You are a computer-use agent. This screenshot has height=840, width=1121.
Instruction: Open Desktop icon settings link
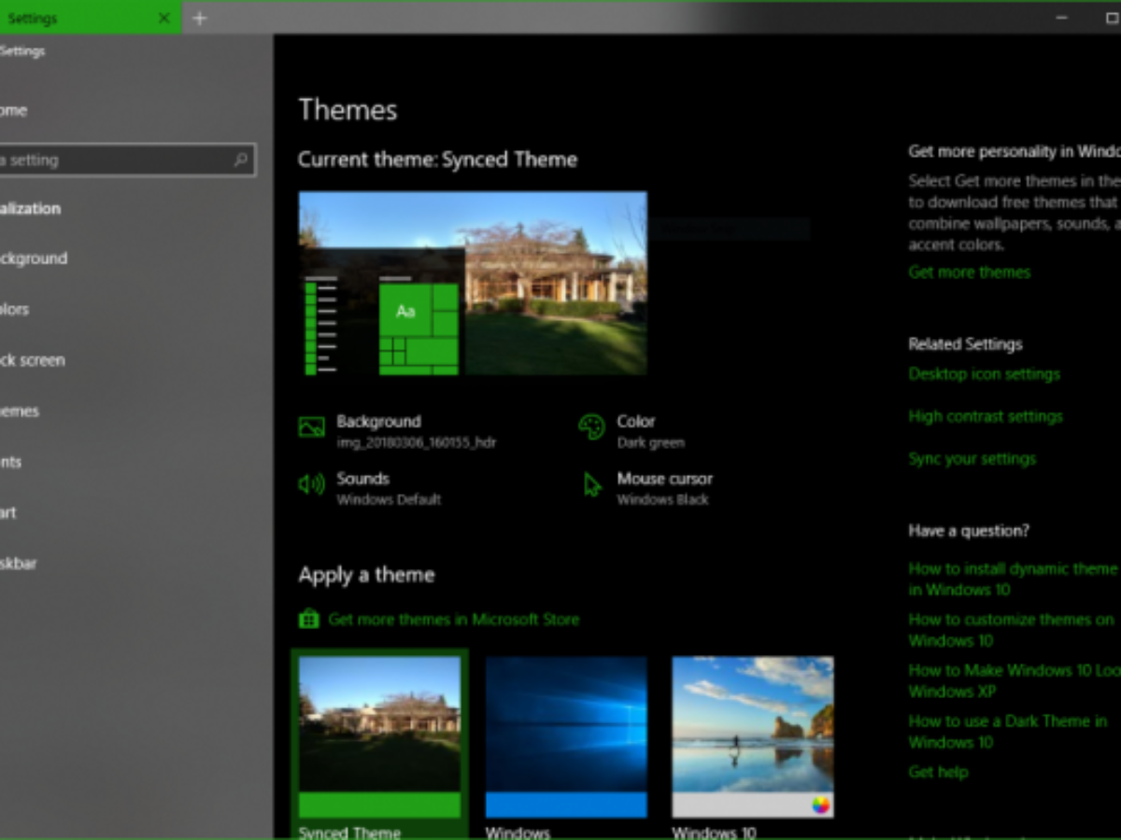(985, 374)
